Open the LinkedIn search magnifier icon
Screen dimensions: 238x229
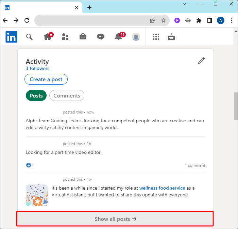coord(29,37)
